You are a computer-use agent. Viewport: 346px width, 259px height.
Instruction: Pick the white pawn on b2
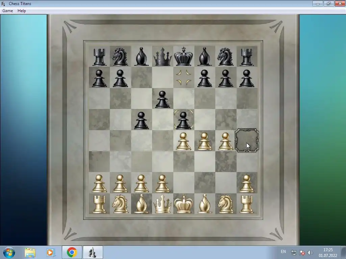(120, 183)
